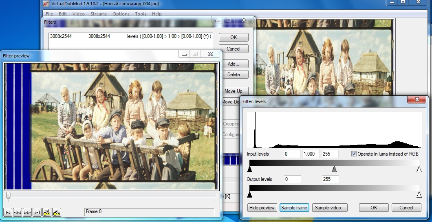Click the input levels black point triangle
432x222 pixels.
(250, 169)
